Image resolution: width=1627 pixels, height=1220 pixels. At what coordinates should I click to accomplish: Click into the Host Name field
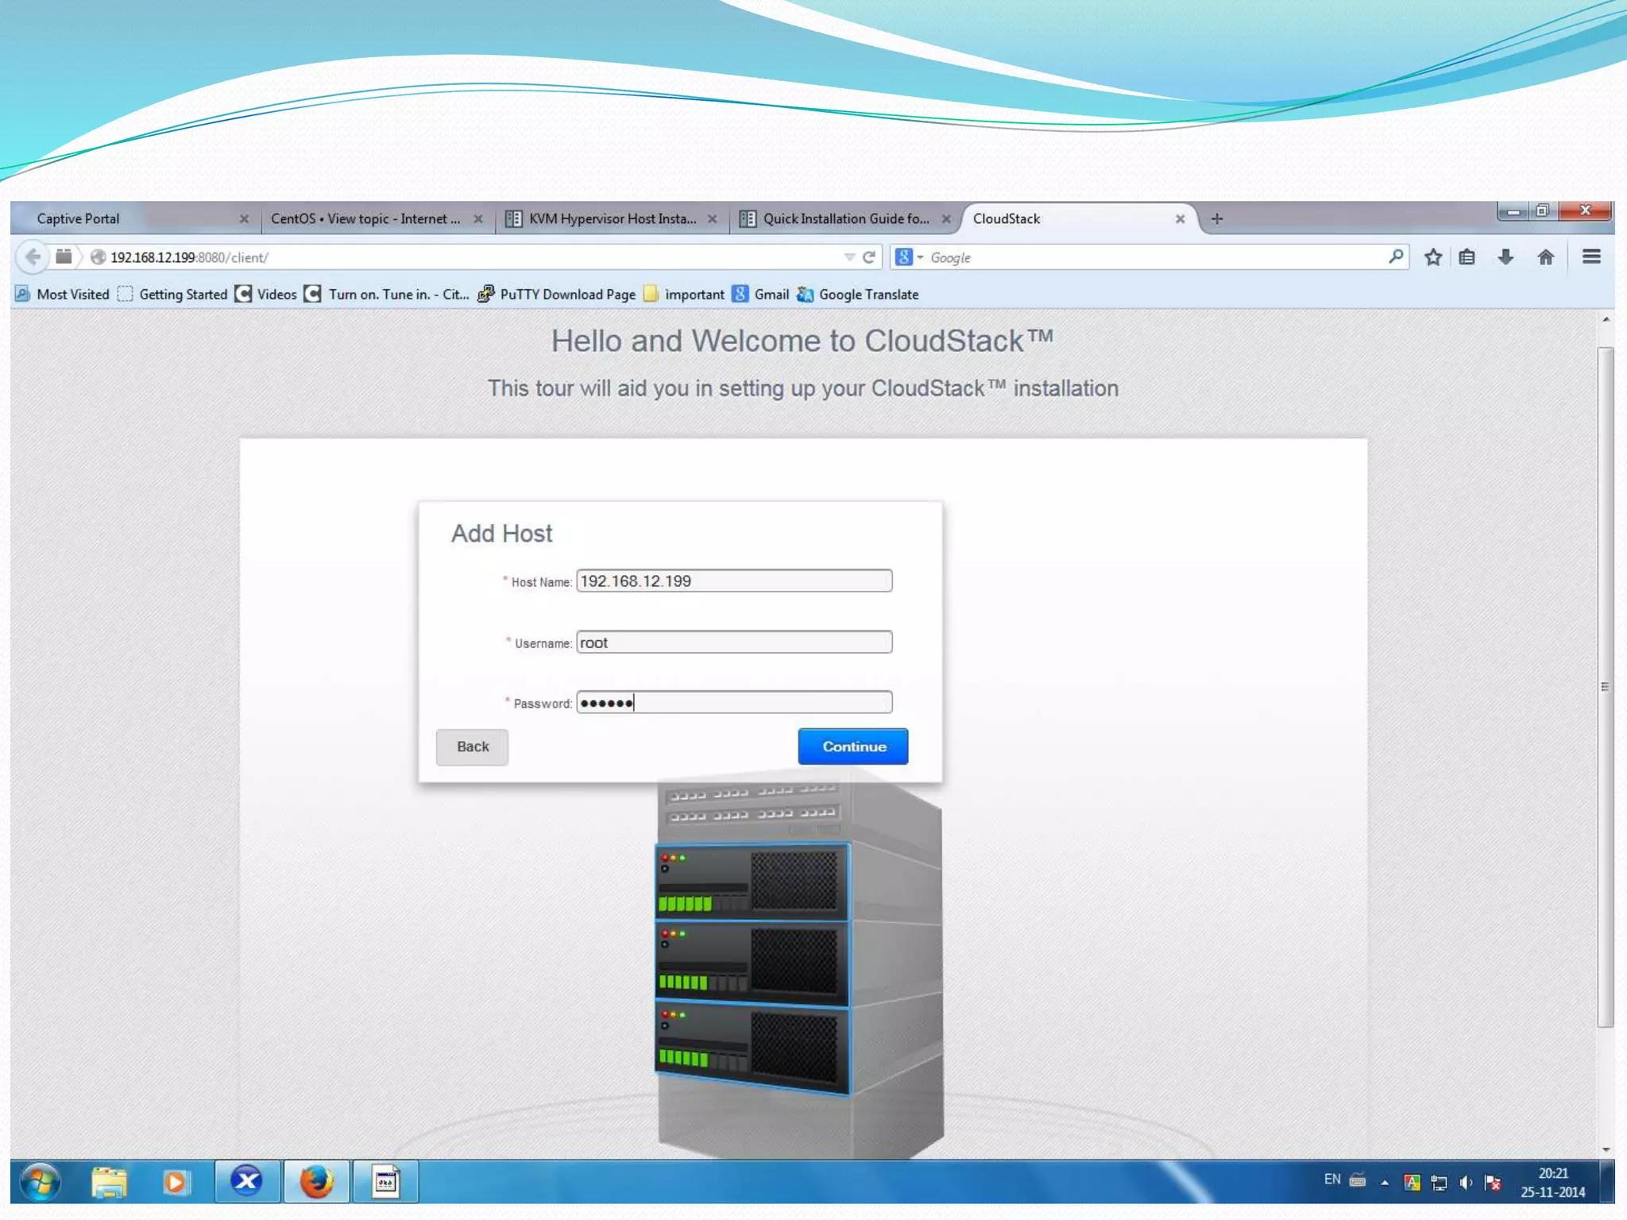(733, 581)
